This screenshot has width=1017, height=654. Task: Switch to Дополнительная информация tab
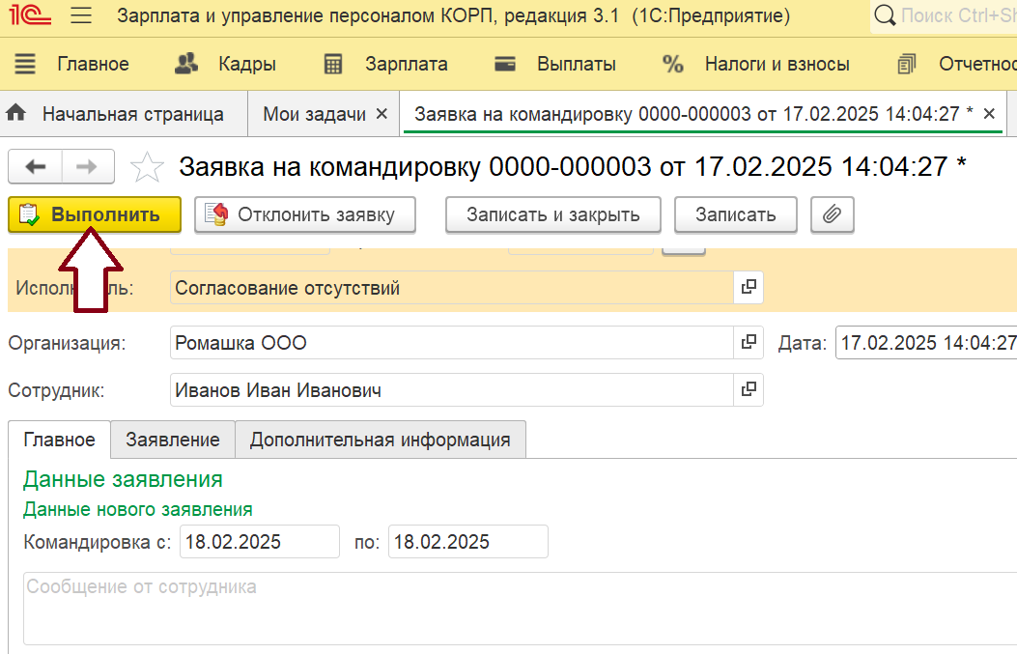(380, 440)
